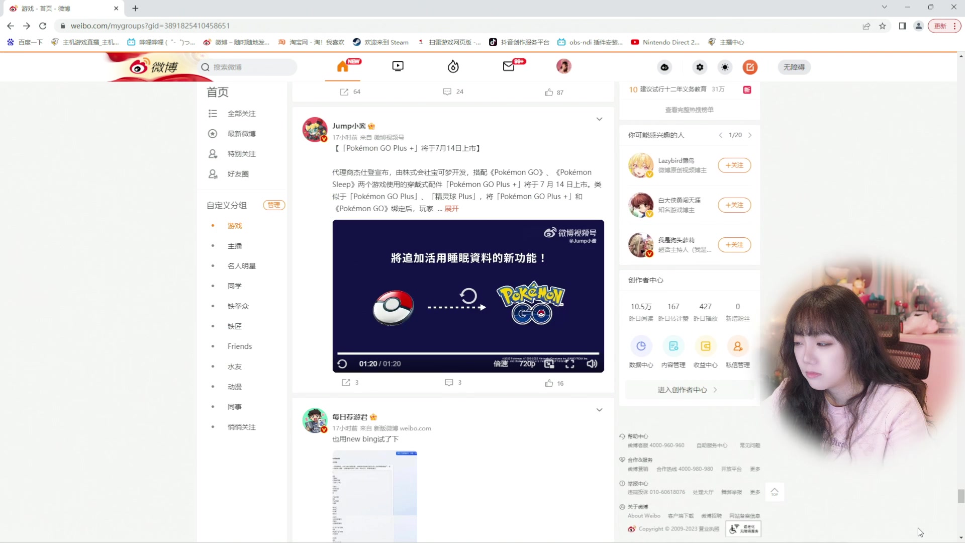This screenshot has height=543, width=965.
Task: Select the 动漫 custom group
Action: (235, 387)
